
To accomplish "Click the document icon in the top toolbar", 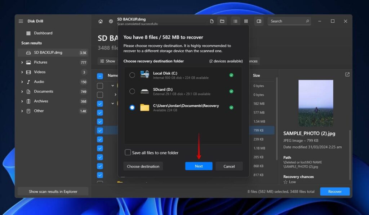I will [x=212, y=21].
